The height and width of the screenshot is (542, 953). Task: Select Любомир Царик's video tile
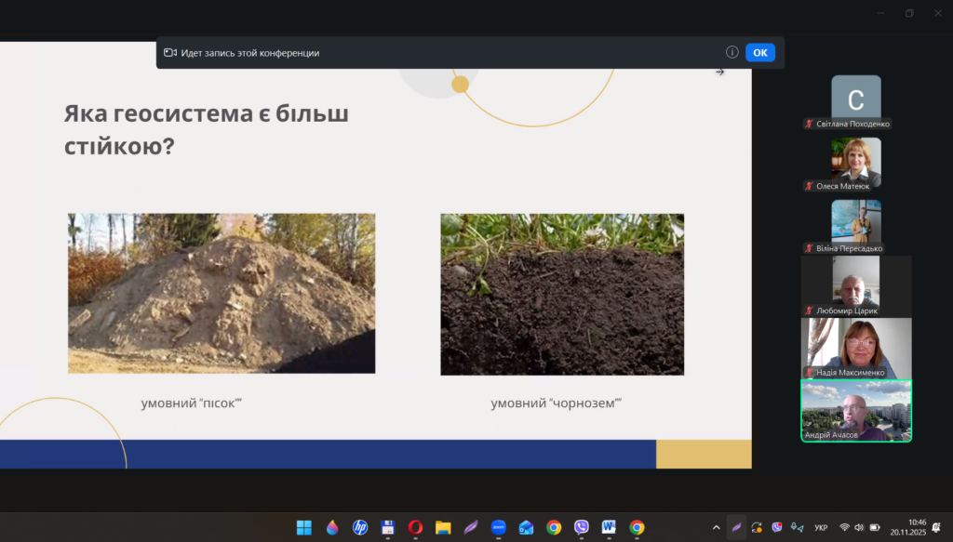pos(855,285)
